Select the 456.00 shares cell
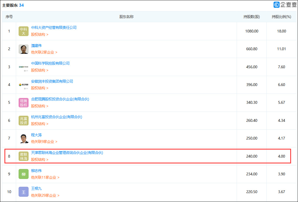 click(x=252, y=67)
